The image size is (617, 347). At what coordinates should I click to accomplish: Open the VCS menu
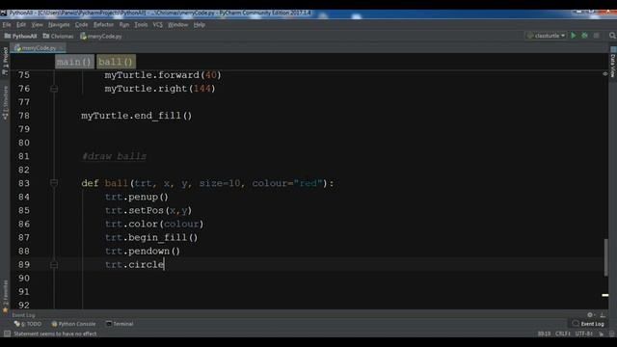point(157,24)
